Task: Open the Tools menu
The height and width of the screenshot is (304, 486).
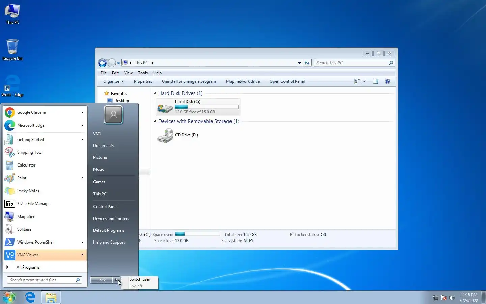Action: [x=143, y=73]
